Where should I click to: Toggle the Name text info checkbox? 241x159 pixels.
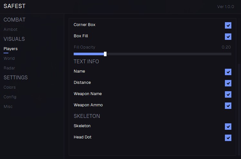pyautogui.click(x=228, y=72)
